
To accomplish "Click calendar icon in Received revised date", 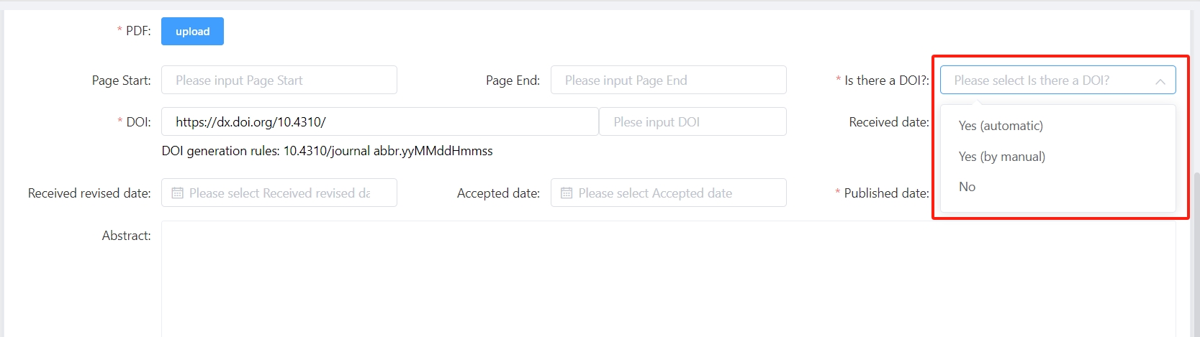I will click(x=177, y=193).
